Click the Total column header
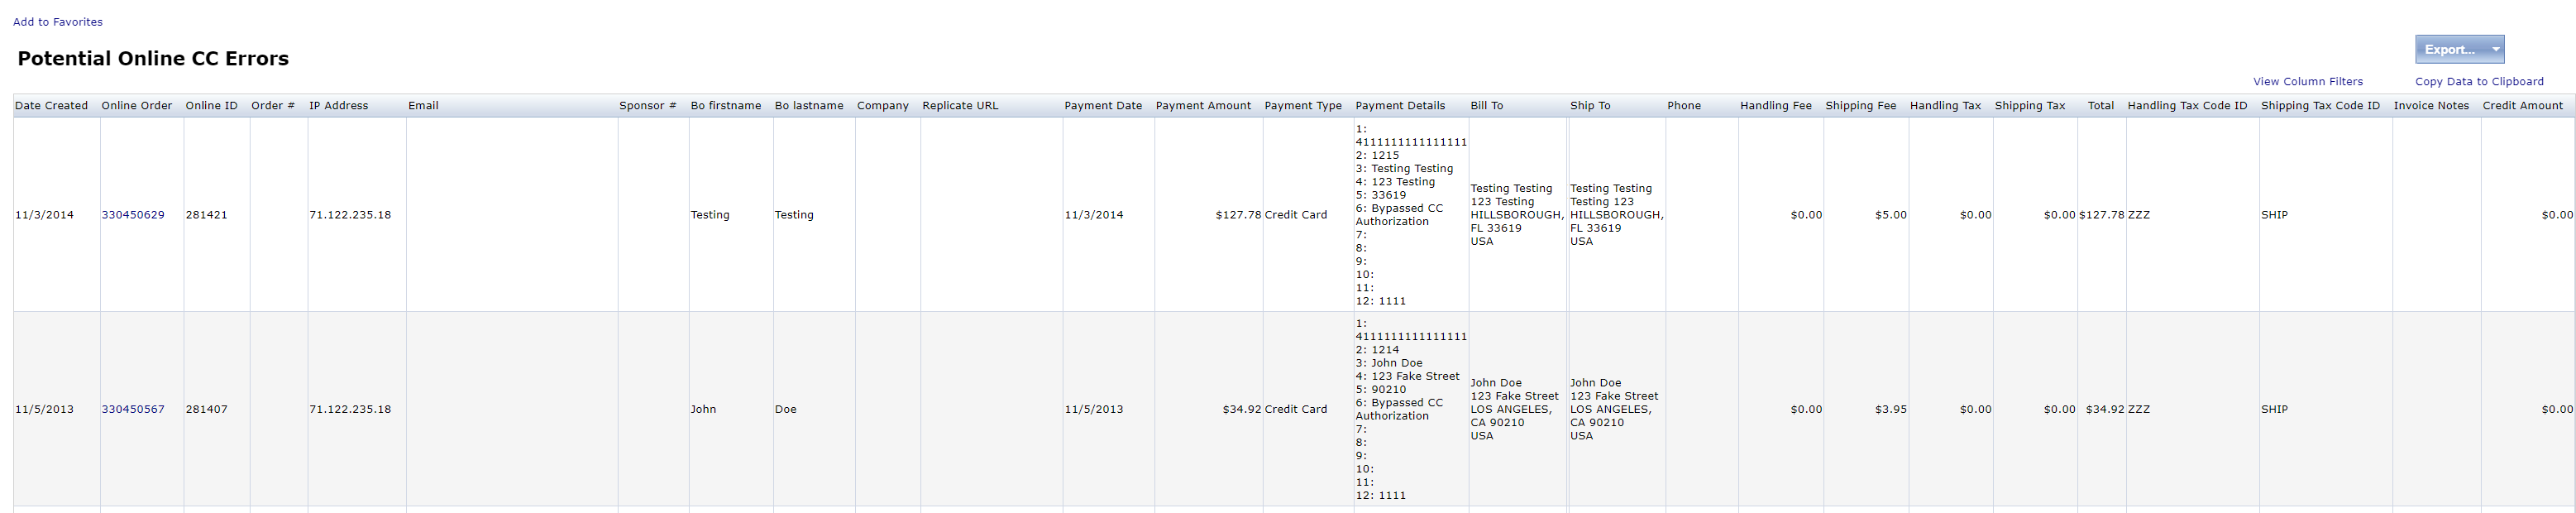2576x513 pixels. 2100,106
